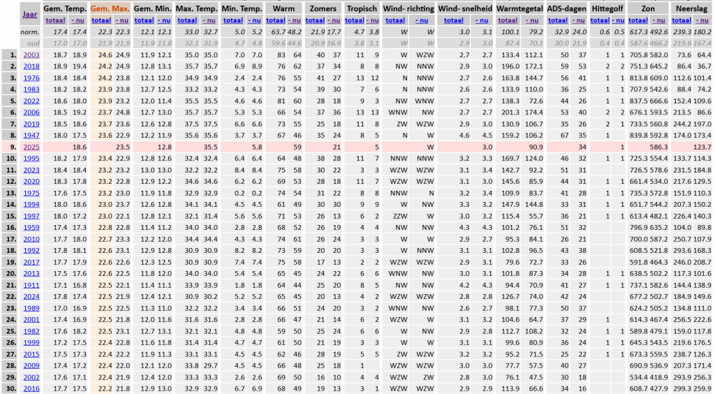Screen dimensions: 715x394
Task: Open the year 1994 link
Action: (x=31, y=204)
